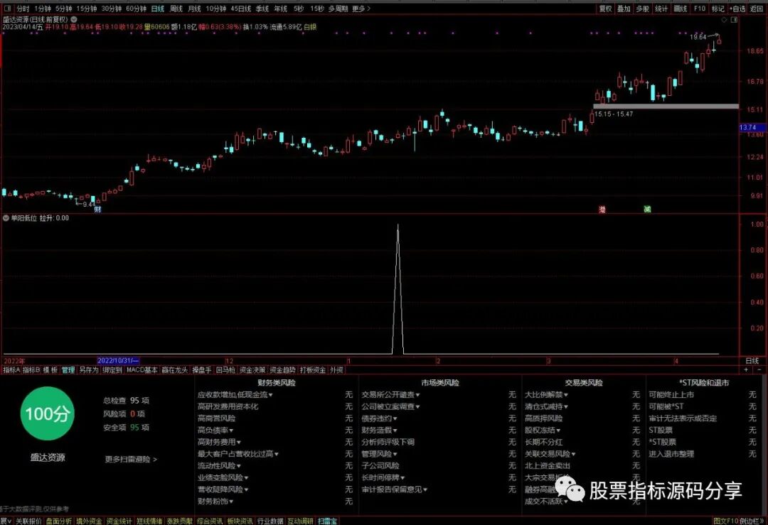Screen dimensions: 768x525
Task: Click the 多股 multi-stock button
Action: (642, 9)
